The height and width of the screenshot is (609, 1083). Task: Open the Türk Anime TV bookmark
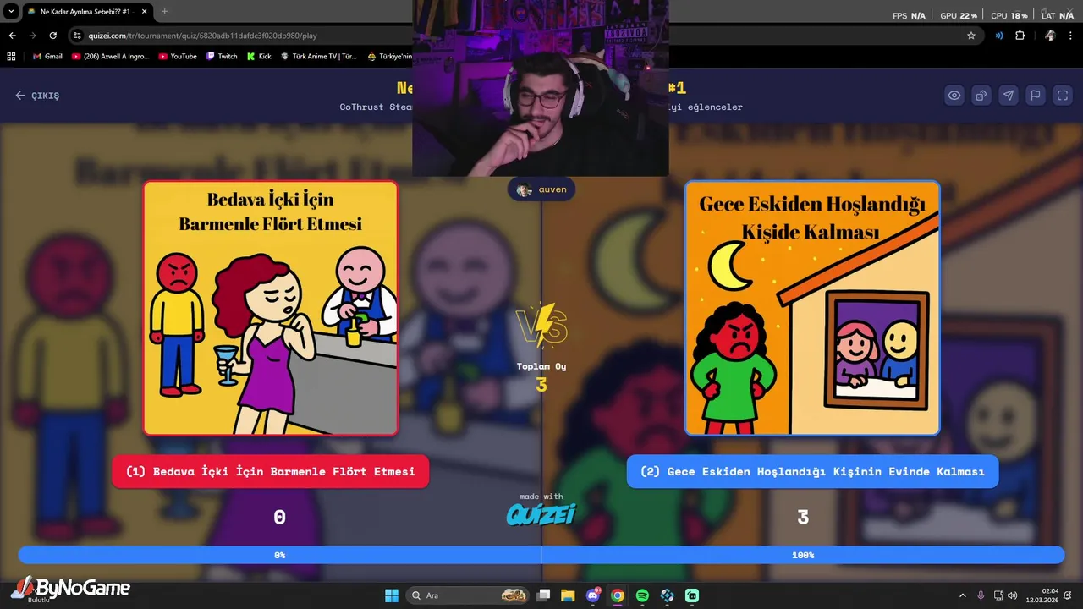[x=319, y=57]
